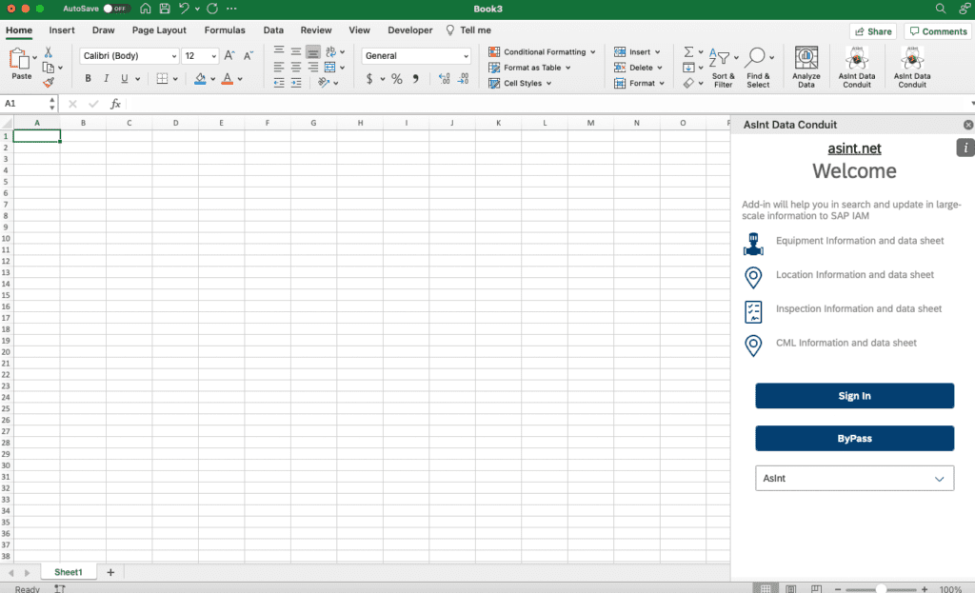Open the asint.net link

pos(854,148)
